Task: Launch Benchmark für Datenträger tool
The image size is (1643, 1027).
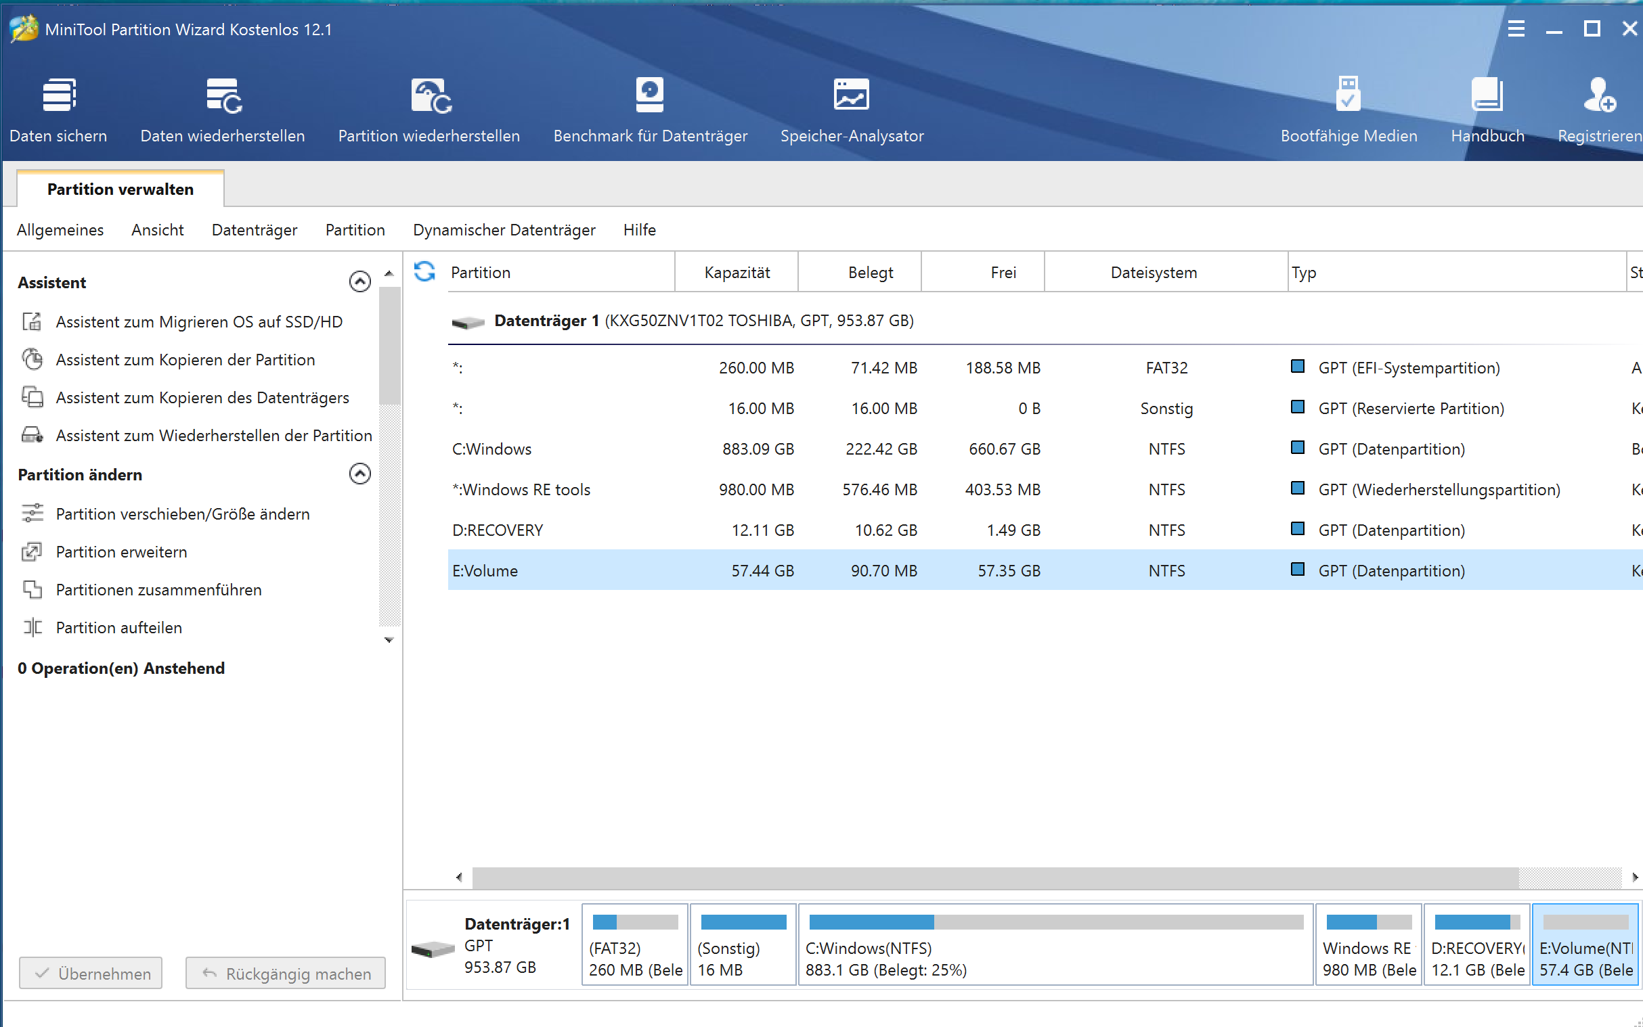Action: [649, 95]
